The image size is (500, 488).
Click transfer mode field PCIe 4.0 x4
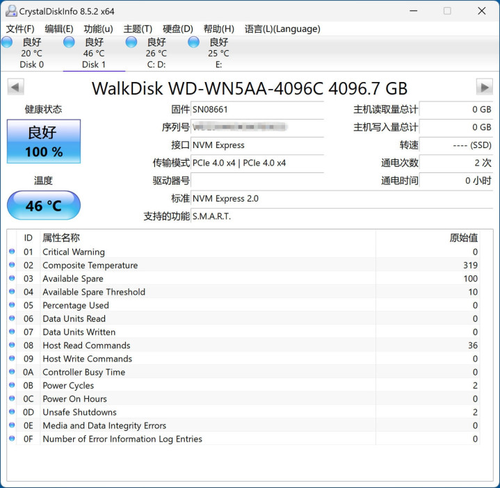tap(257, 163)
